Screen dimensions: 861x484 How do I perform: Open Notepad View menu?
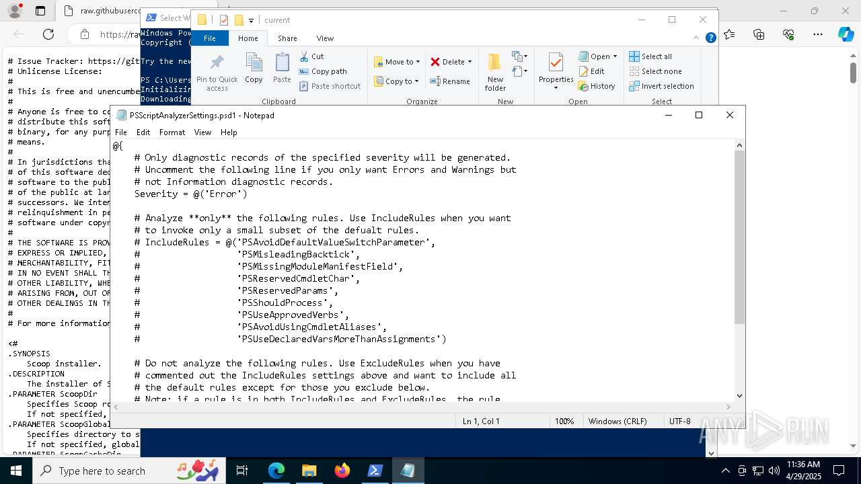[202, 132]
